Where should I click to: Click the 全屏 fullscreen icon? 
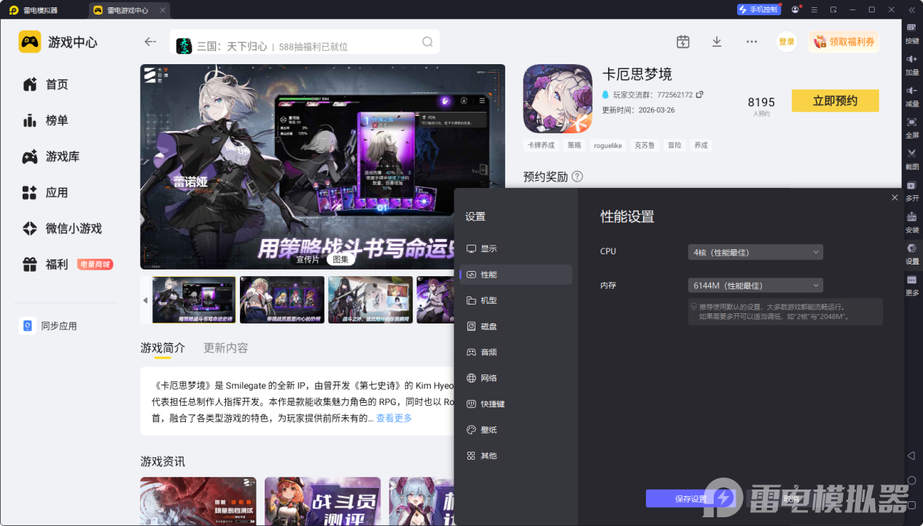912,126
